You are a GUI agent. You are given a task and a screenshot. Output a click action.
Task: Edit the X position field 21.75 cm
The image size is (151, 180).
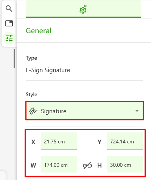[x=59, y=141]
